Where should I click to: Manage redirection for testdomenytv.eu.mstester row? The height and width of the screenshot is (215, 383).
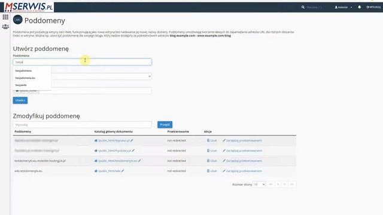pos(242,161)
